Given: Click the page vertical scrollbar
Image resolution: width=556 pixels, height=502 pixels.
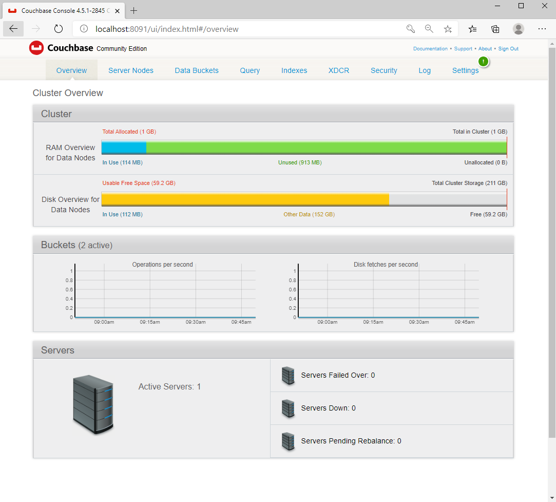Looking at the screenshot, I should [552, 242].
